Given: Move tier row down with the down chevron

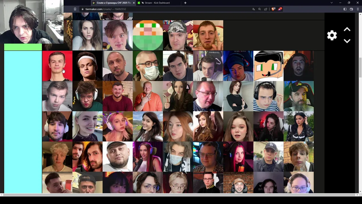Looking at the screenshot, I should coord(347,41).
